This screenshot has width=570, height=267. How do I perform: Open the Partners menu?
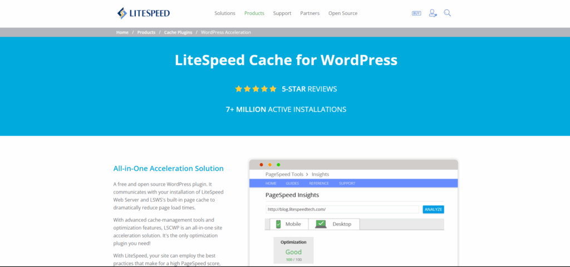click(x=309, y=13)
